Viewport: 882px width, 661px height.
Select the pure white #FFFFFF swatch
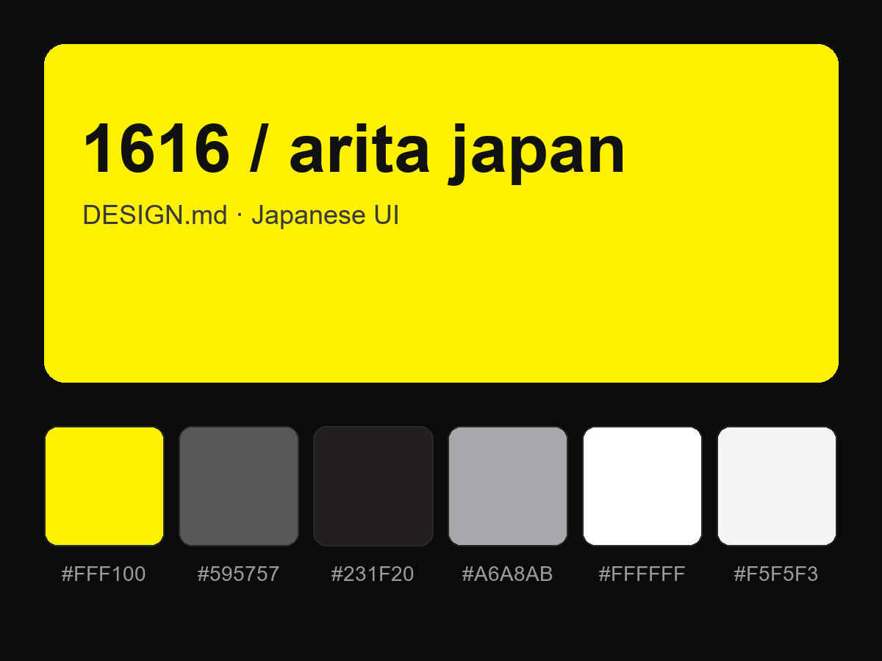[642, 486]
